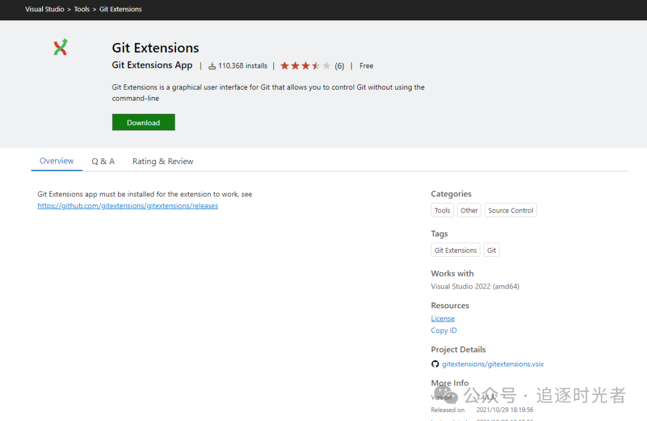This screenshot has width=647, height=421.
Task: Open the Rating & Review tab
Action: [162, 161]
